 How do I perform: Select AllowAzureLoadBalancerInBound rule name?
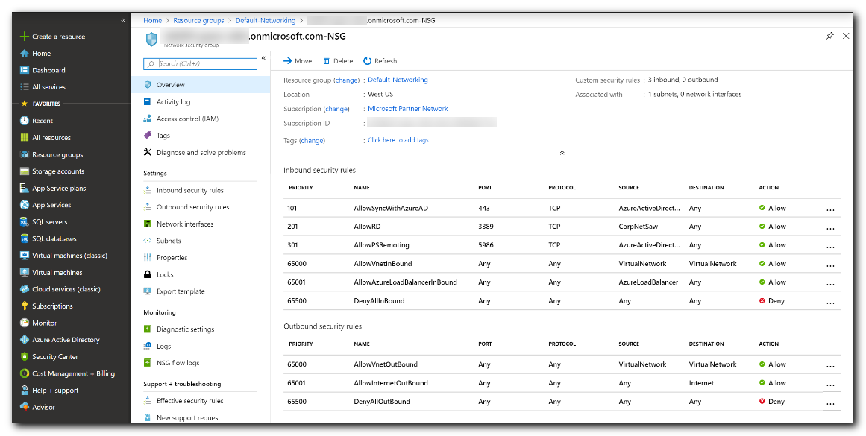[x=405, y=282]
